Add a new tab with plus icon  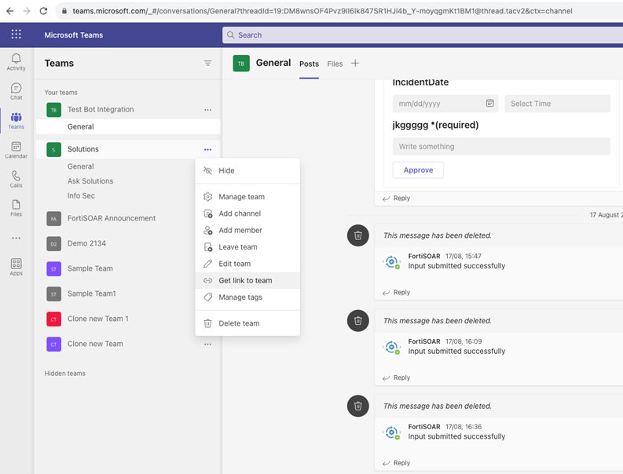point(355,64)
